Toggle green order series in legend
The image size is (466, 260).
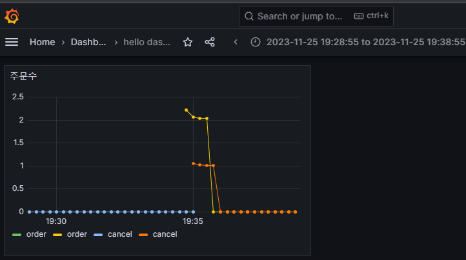pos(36,234)
